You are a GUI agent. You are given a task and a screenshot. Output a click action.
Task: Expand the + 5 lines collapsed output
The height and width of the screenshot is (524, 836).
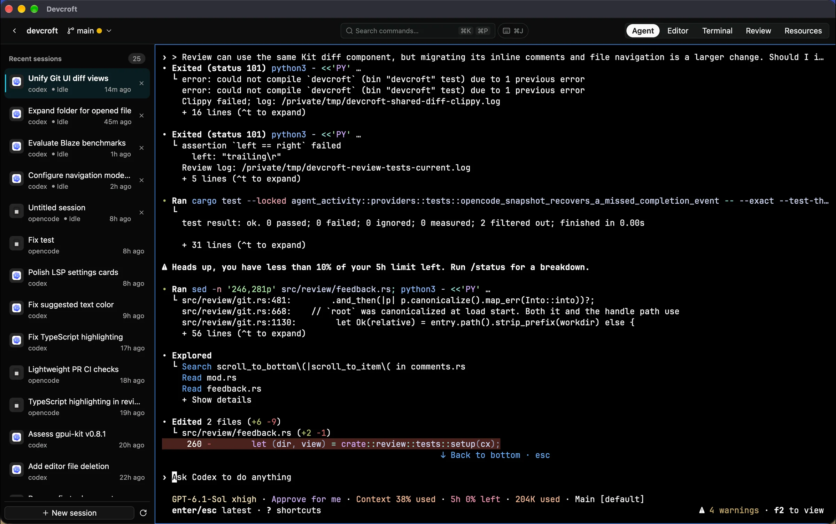[x=241, y=179]
